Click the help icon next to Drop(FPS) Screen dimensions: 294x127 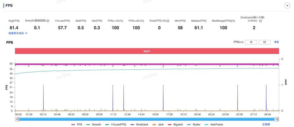click(168, 21)
